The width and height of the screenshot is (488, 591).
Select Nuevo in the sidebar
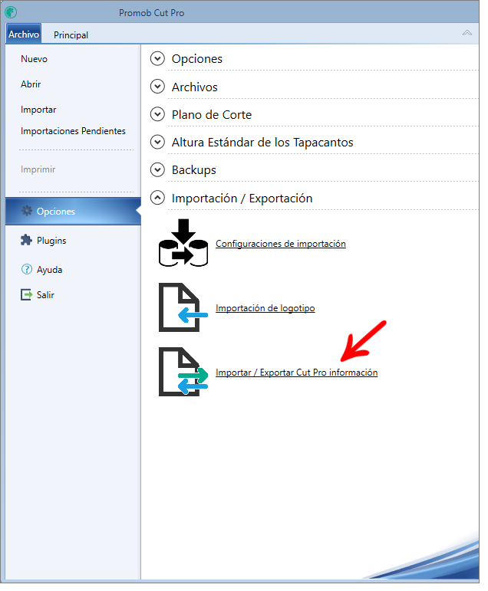coord(34,59)
